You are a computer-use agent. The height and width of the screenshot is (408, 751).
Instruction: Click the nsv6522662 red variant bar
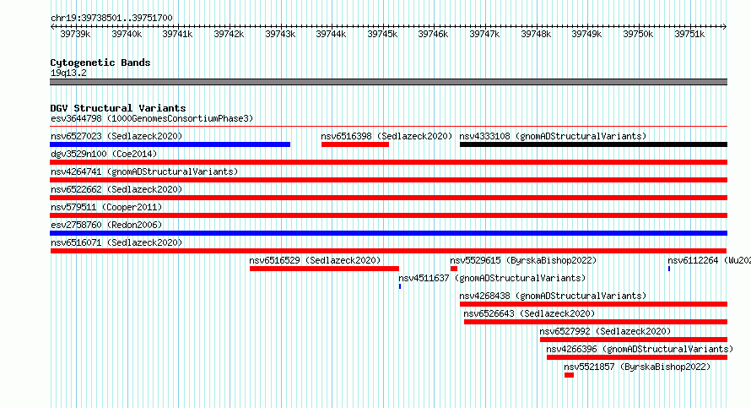pos(388,198)
